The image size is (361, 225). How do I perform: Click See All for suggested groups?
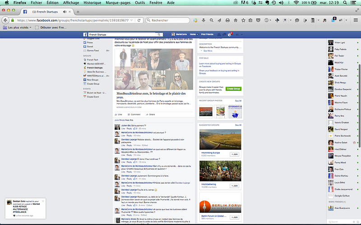pyautogui.click(x=238, y=125)
